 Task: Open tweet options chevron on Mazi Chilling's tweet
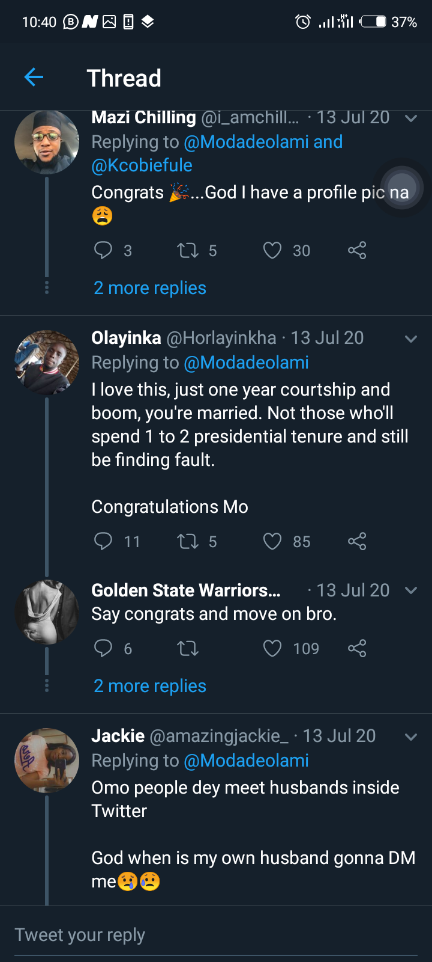pos(411,118)
